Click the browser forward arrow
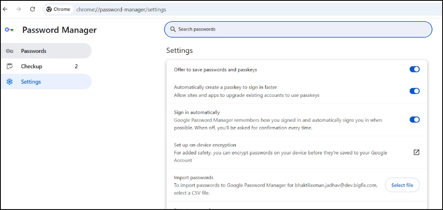Image resolution: width=443 pixels, height=210 pixels. (19, 9)
